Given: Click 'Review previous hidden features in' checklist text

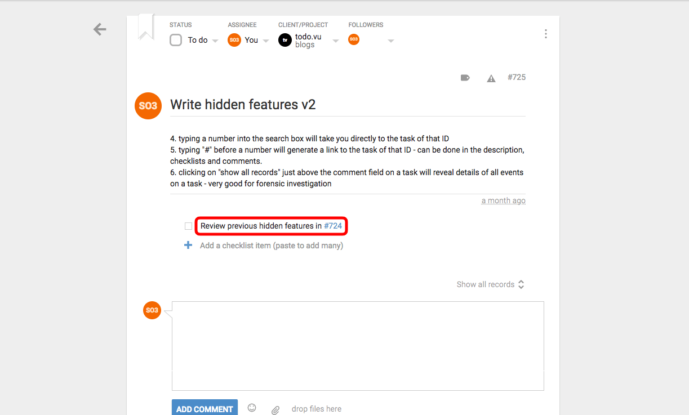Looking at the screenshot, I should (261, 226).
